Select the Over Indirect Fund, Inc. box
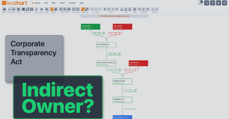229x119 pixels. pos(106,63)
